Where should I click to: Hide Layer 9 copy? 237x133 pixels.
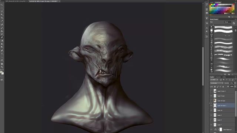click(211, 96)
